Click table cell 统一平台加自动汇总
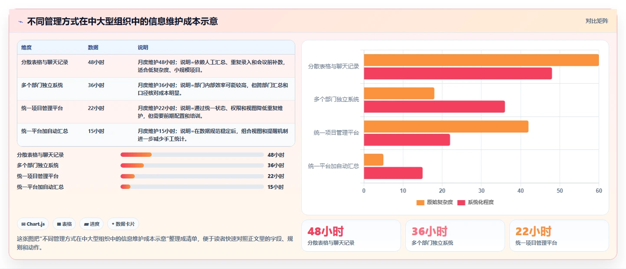Image resolution: width=626 pixels, height=269 pixels. (x=45, y=131)
